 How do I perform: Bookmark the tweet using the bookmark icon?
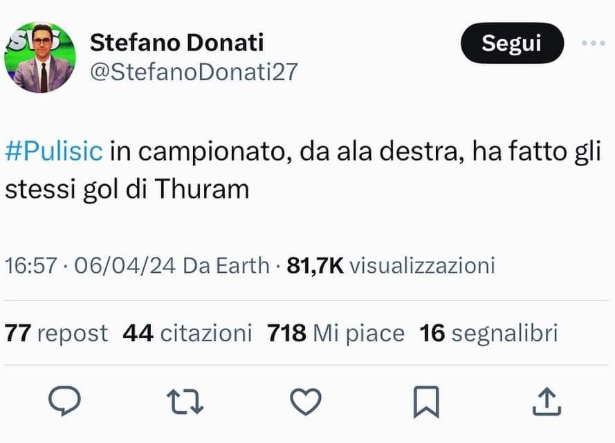pos(425,401)
